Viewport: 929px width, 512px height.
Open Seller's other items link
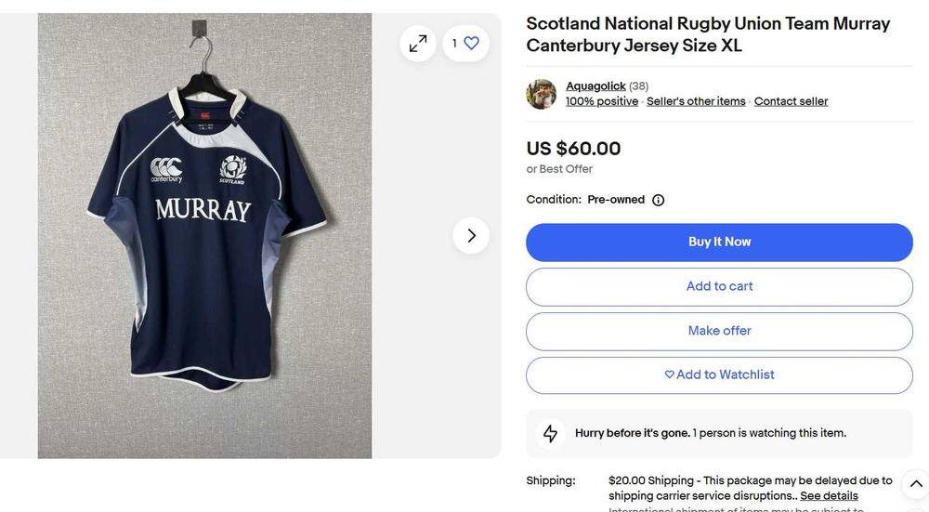coord(696,101)
